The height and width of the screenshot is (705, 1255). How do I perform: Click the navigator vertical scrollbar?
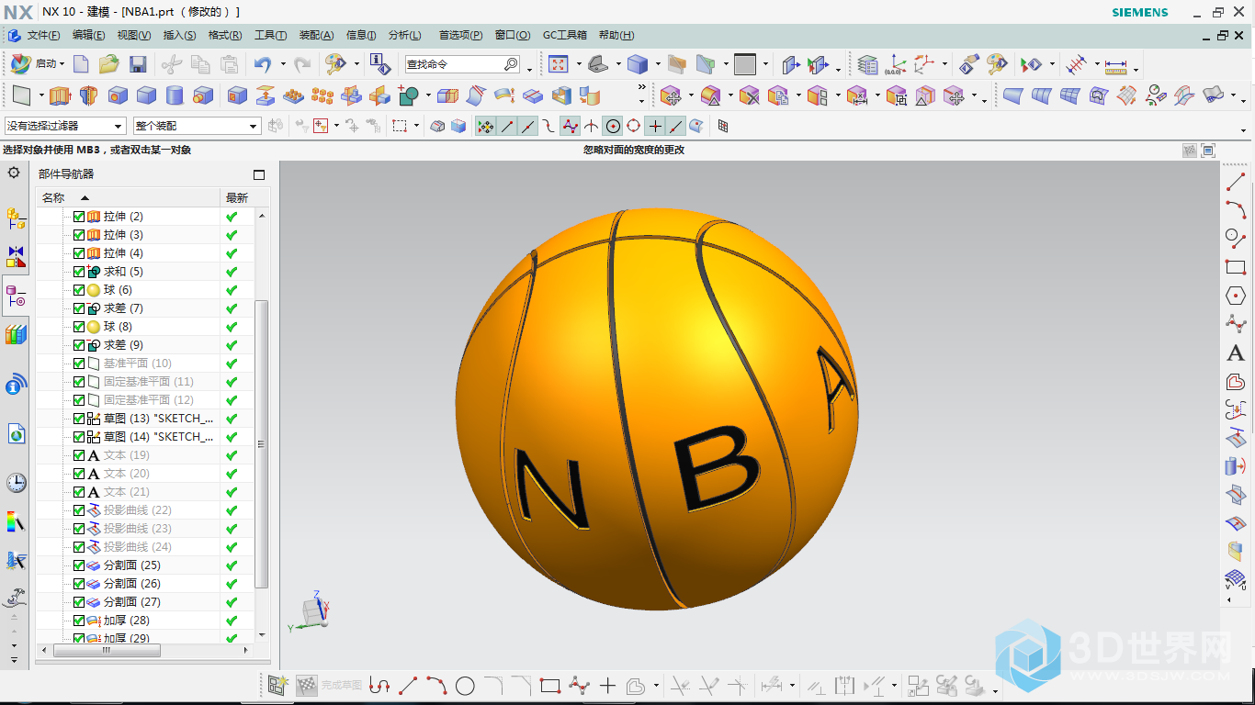click(x=262, y=442)
